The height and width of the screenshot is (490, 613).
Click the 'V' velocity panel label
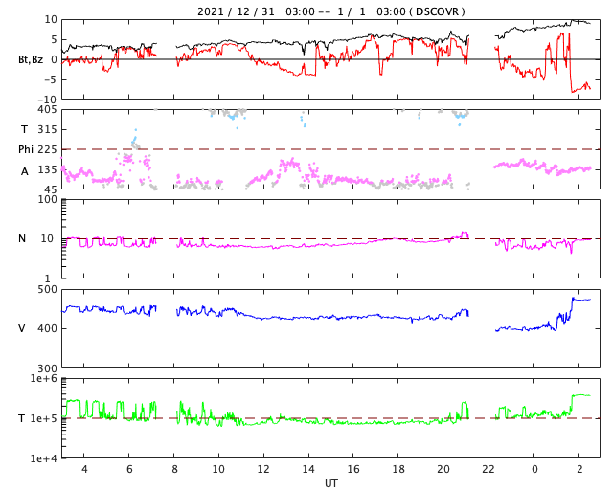pyautogui.click(x=22, y=328)
